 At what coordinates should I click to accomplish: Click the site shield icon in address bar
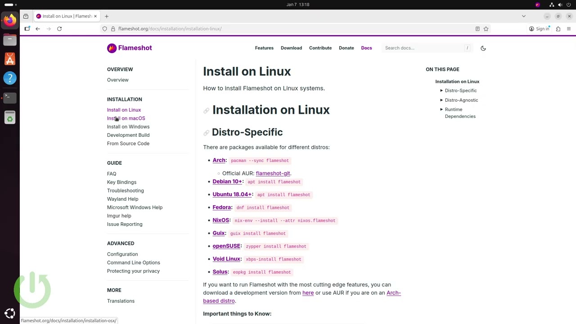click(104, 29)
